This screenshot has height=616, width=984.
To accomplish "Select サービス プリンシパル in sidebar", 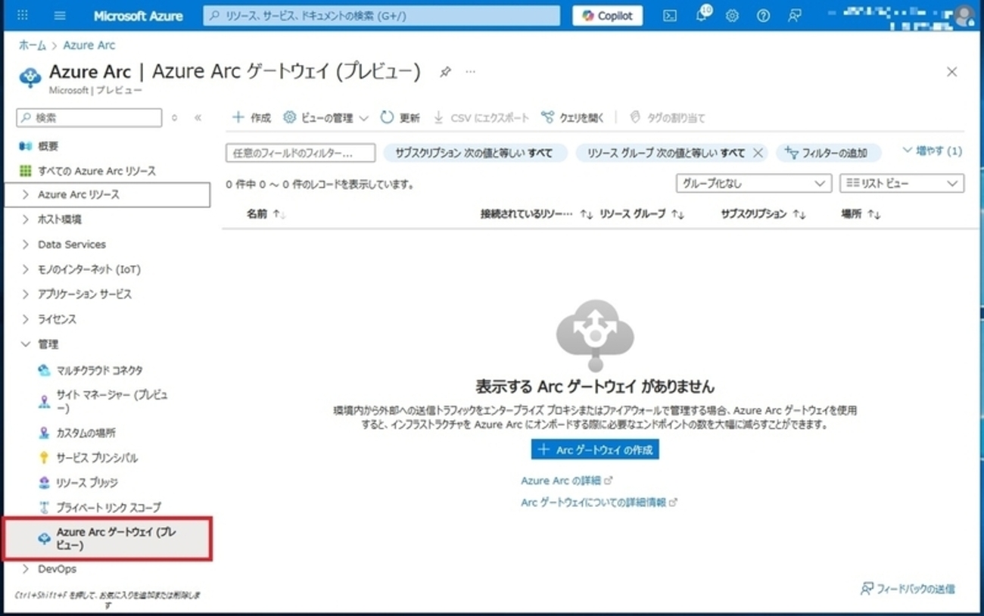I will point(97,458).
